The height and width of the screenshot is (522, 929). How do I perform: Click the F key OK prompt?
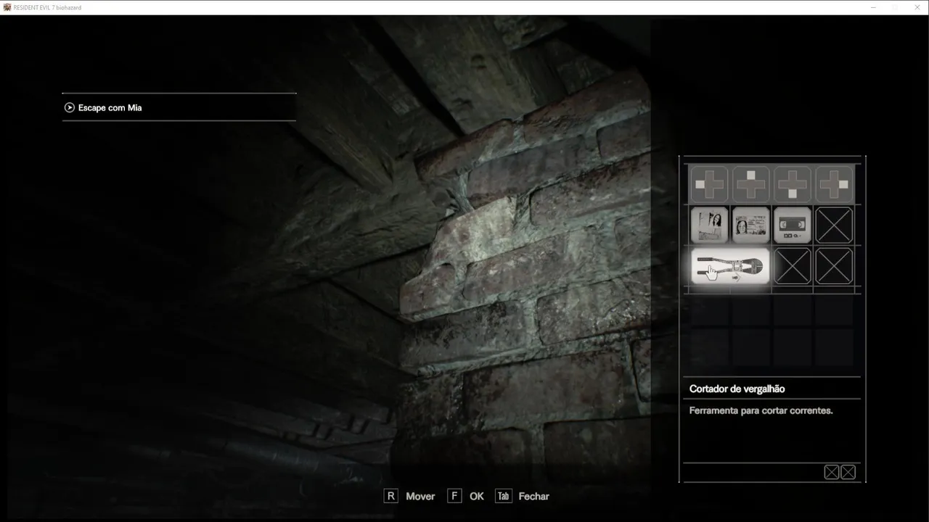tap(466, 496)
